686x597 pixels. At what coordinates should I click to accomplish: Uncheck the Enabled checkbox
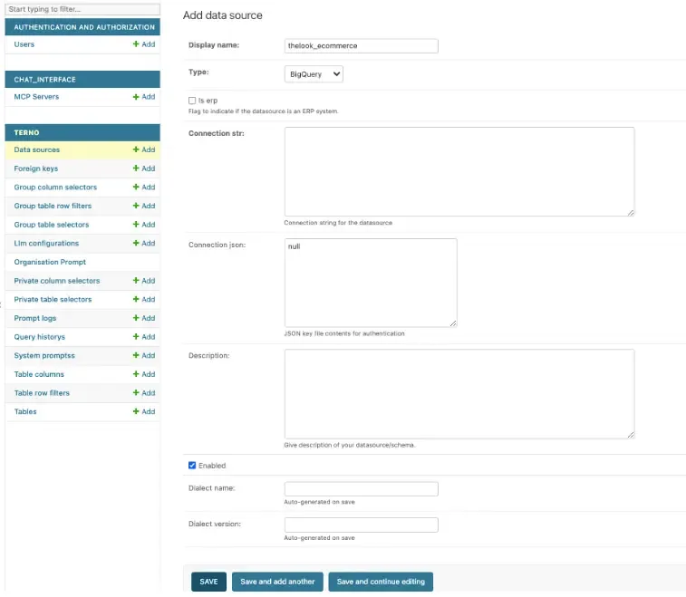192,466
